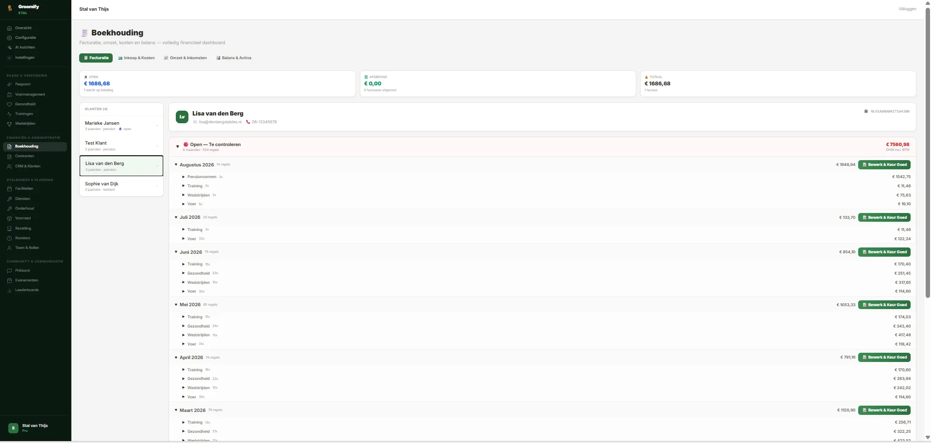
Task: Open the Voermanagement sidebar item
Action: tap(35, 95)
